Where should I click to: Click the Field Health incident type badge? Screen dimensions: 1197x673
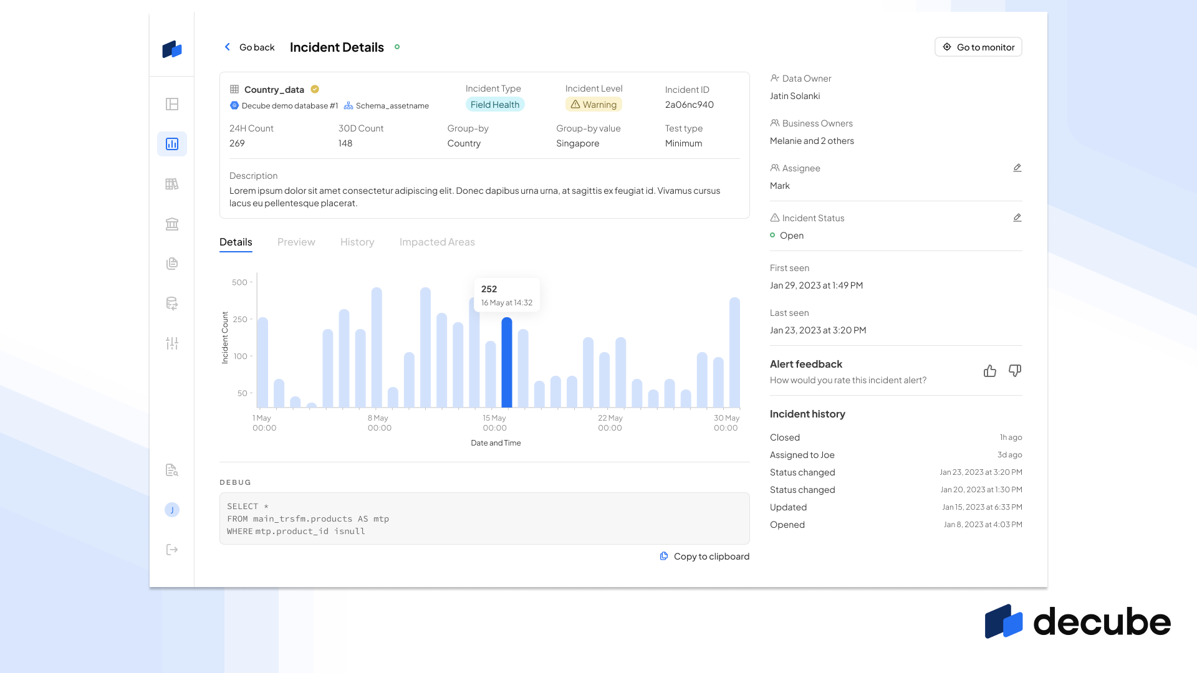(495, 104)
